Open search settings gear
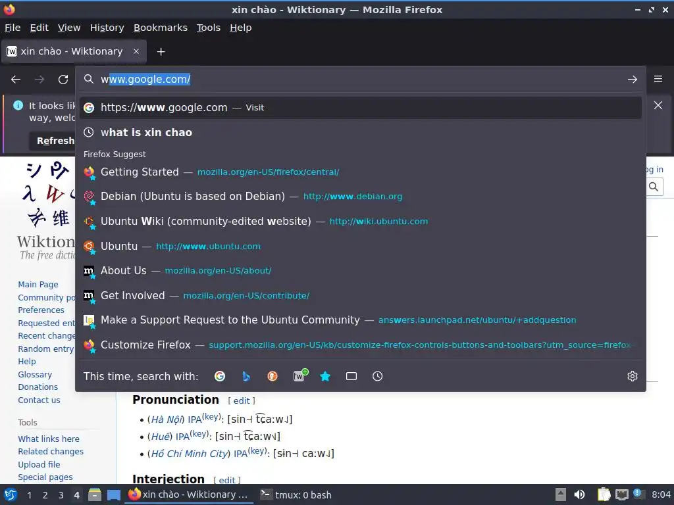 click(x=633, y=376)
